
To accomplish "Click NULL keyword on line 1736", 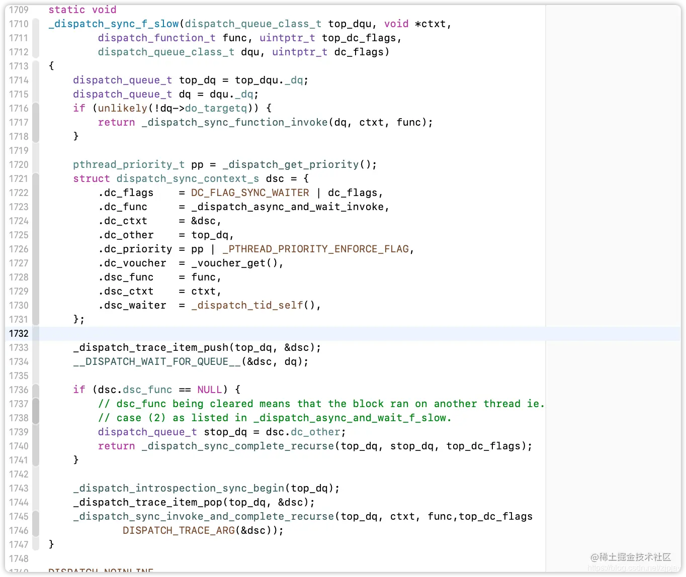I will pyautogui.click(x=209, y=390).
